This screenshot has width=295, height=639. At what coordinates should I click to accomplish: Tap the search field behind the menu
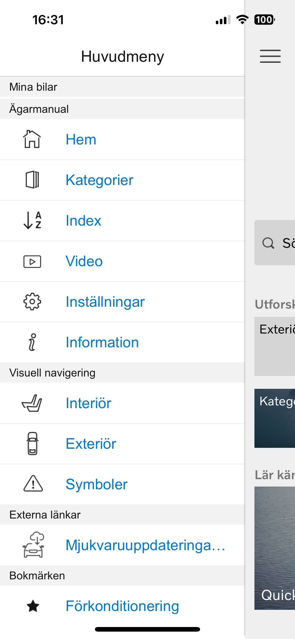pos(275,243)
